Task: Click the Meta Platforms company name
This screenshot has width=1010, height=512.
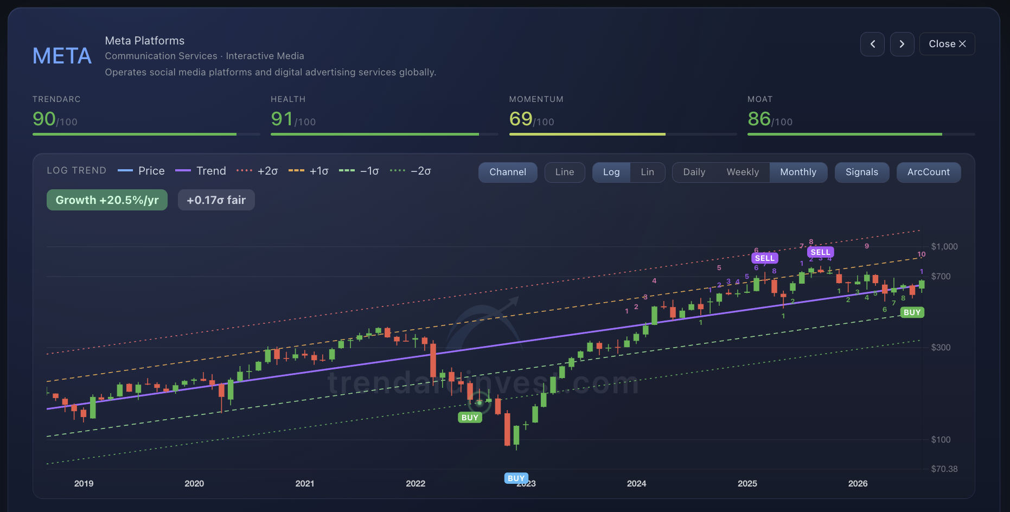Action: (x=145, y=41)
